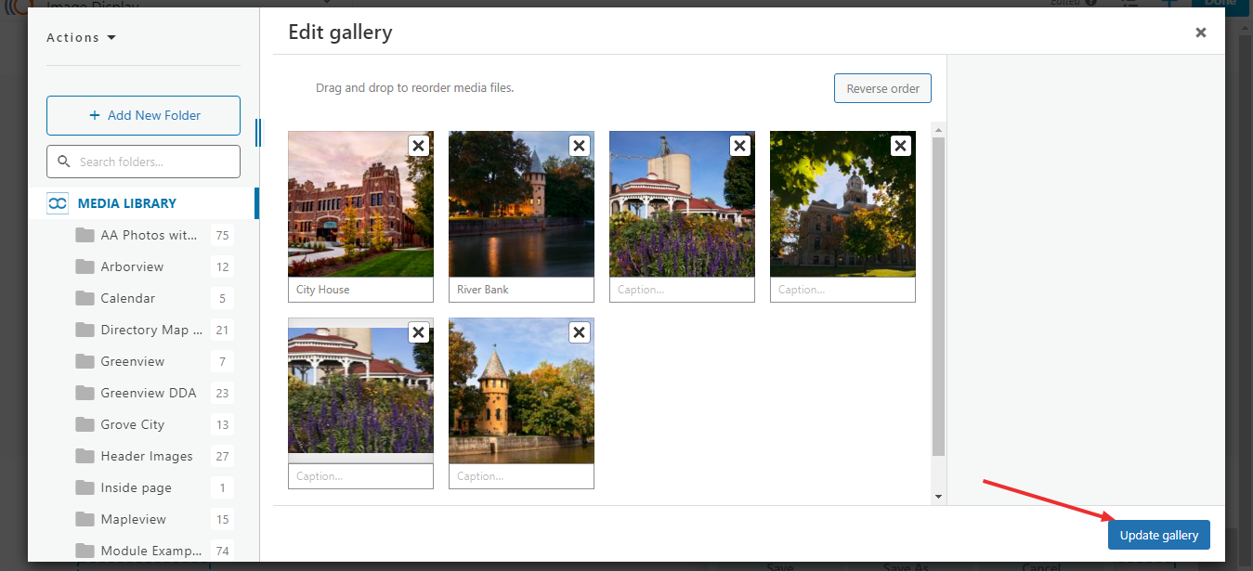Image resolution: width=1253 pixels, height=571 pixels.
Task: Click the Greenview DDA folder icon
Action: click(85, 393)
